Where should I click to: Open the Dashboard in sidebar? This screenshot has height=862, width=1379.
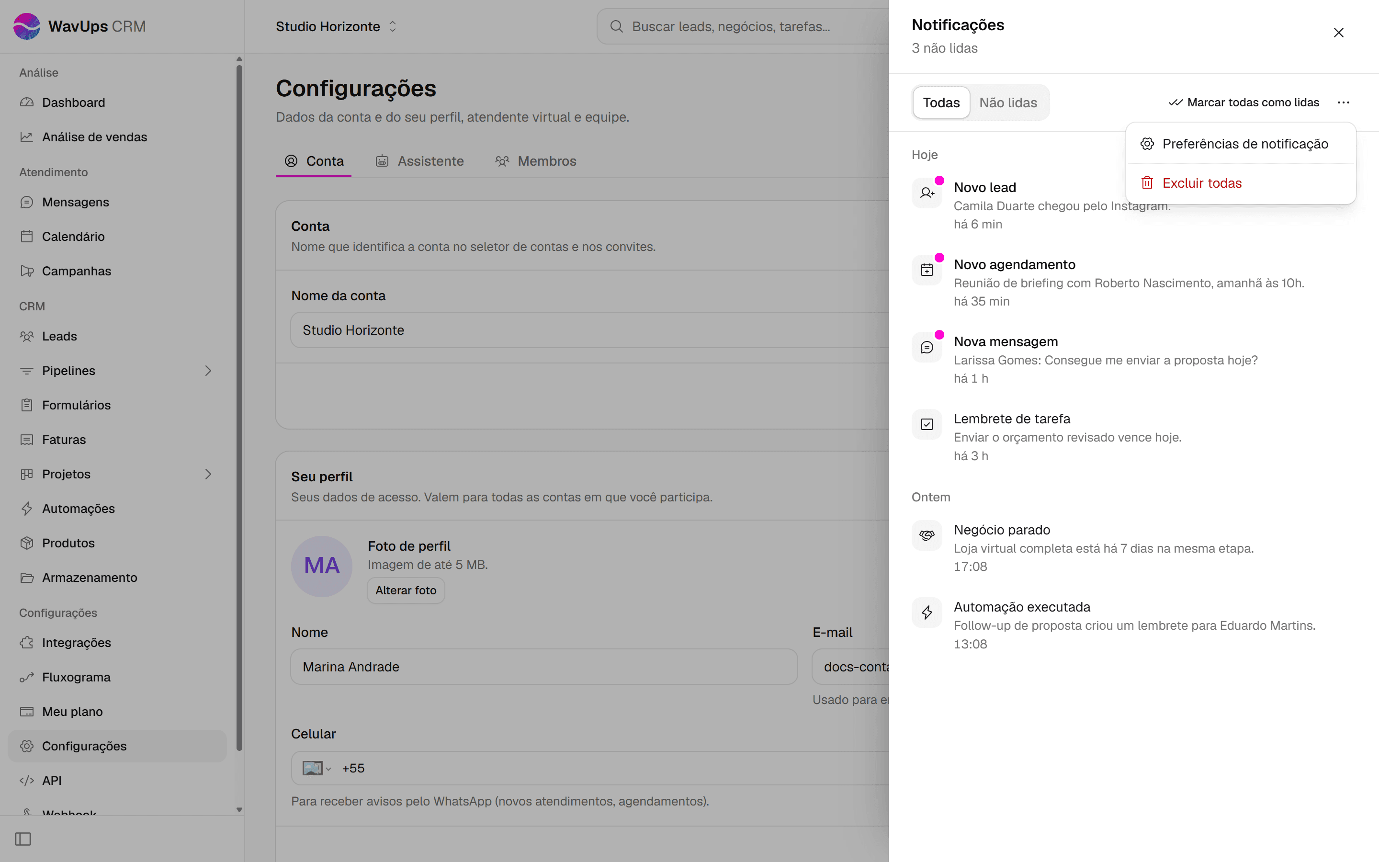point(117,102)
